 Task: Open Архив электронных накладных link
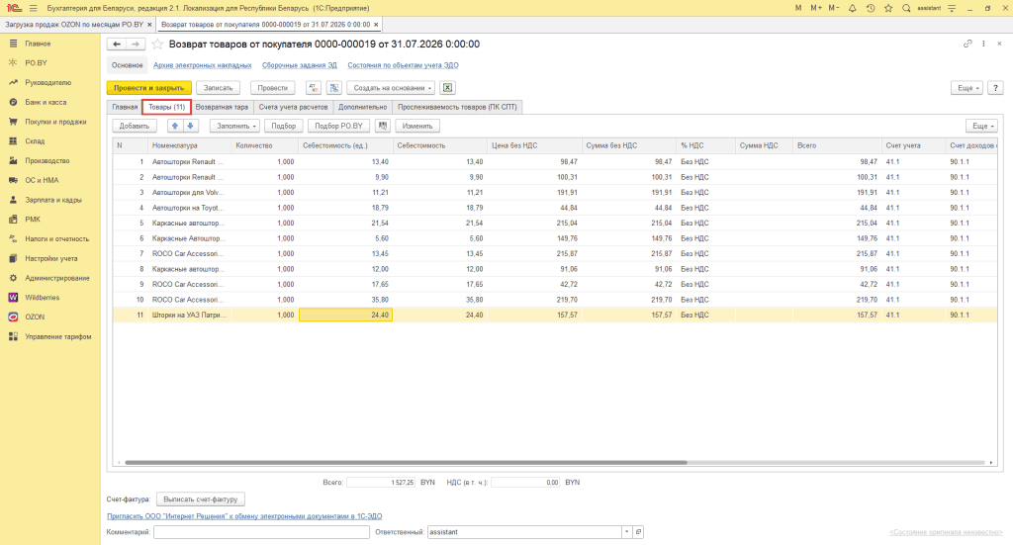pyautogui.click(x=202, y=65)
